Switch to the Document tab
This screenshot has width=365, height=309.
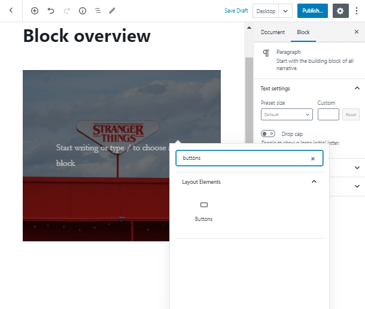(273, 32)
